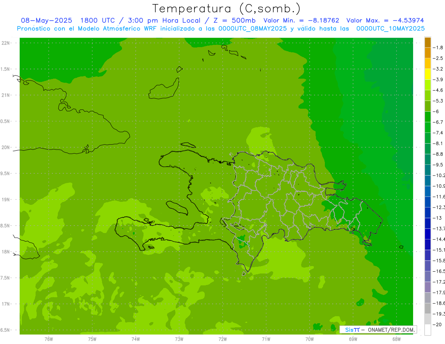Click the "74W" longitude label

tap(136, 339)
